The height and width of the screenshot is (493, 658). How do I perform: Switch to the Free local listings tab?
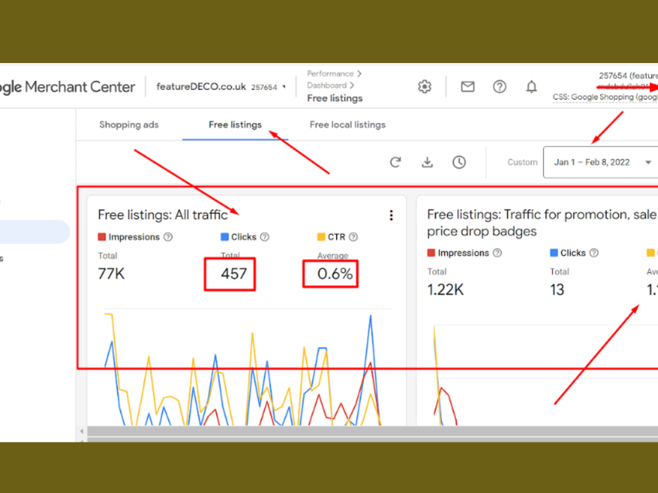point(347,124)
